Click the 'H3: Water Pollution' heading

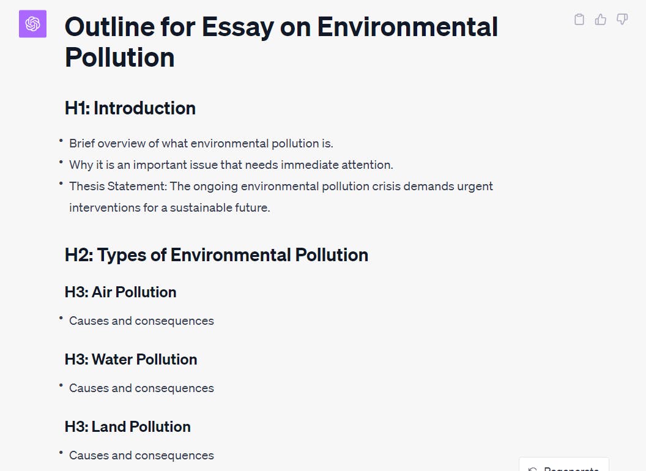point(131,359)
